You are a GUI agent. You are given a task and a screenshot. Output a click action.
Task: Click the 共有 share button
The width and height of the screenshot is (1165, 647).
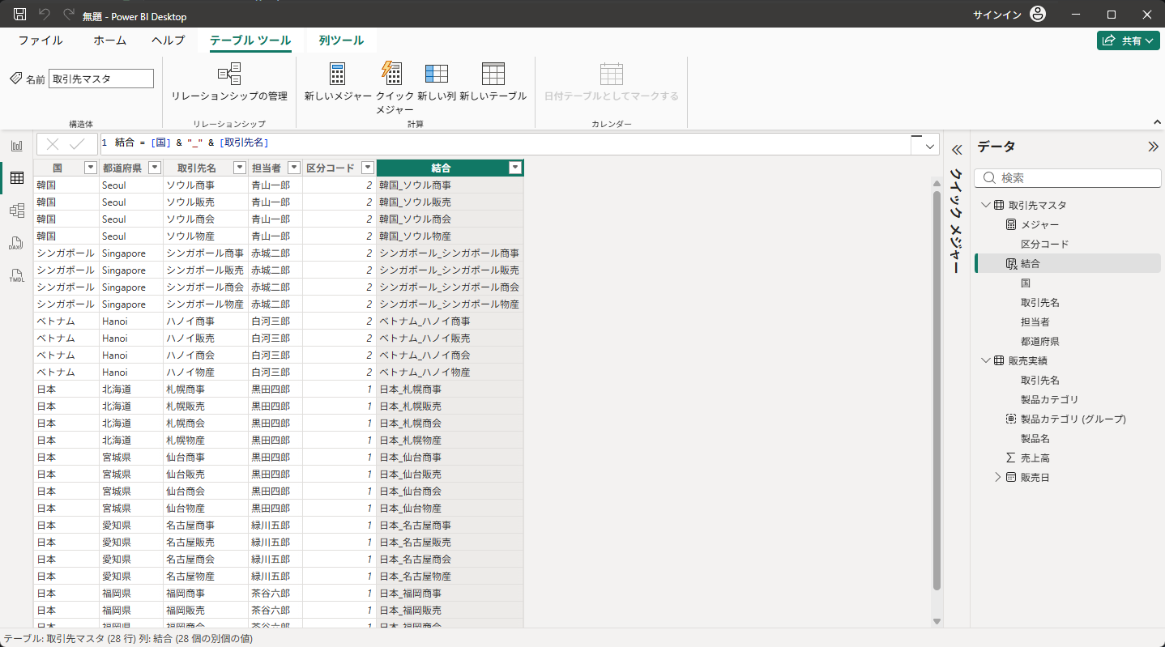coord(1129,40)
